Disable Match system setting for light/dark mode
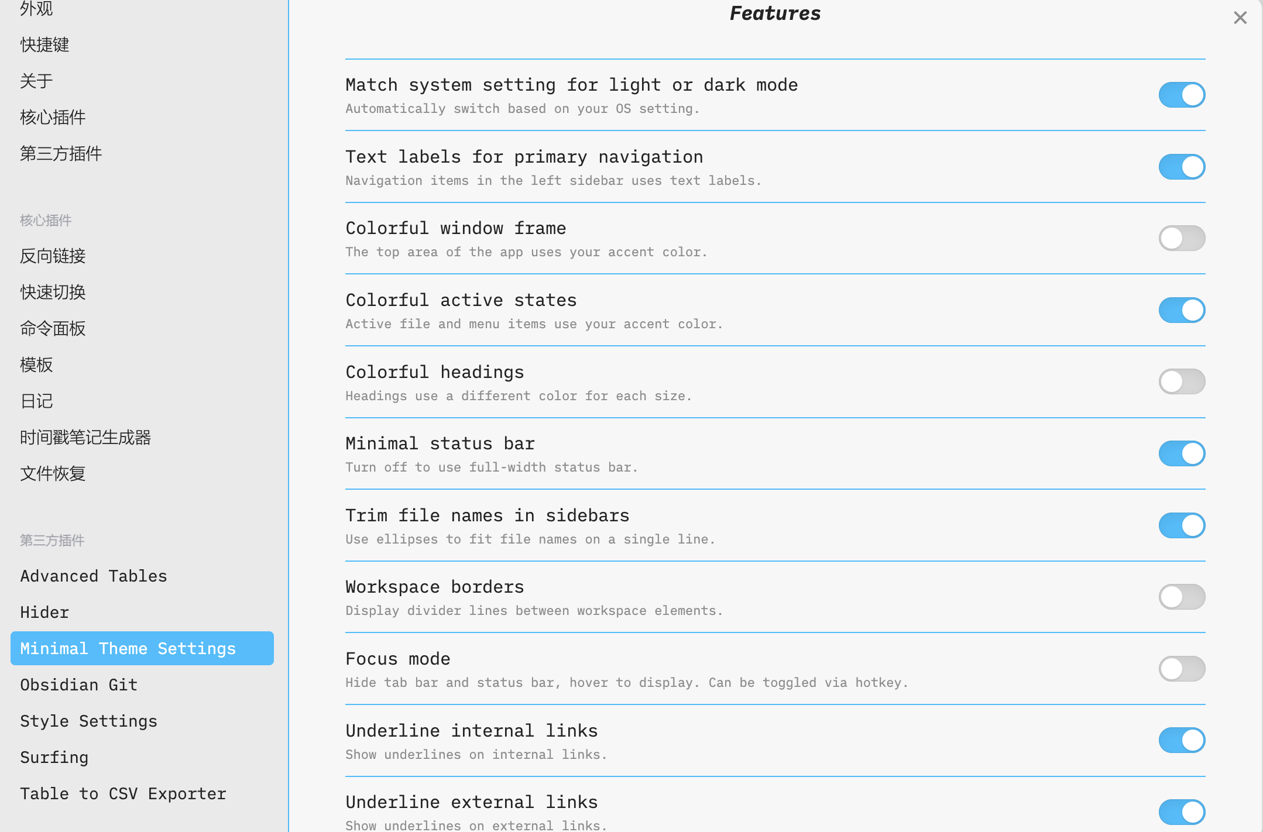Screen dimensions: 1263x832 [1182, 95]
